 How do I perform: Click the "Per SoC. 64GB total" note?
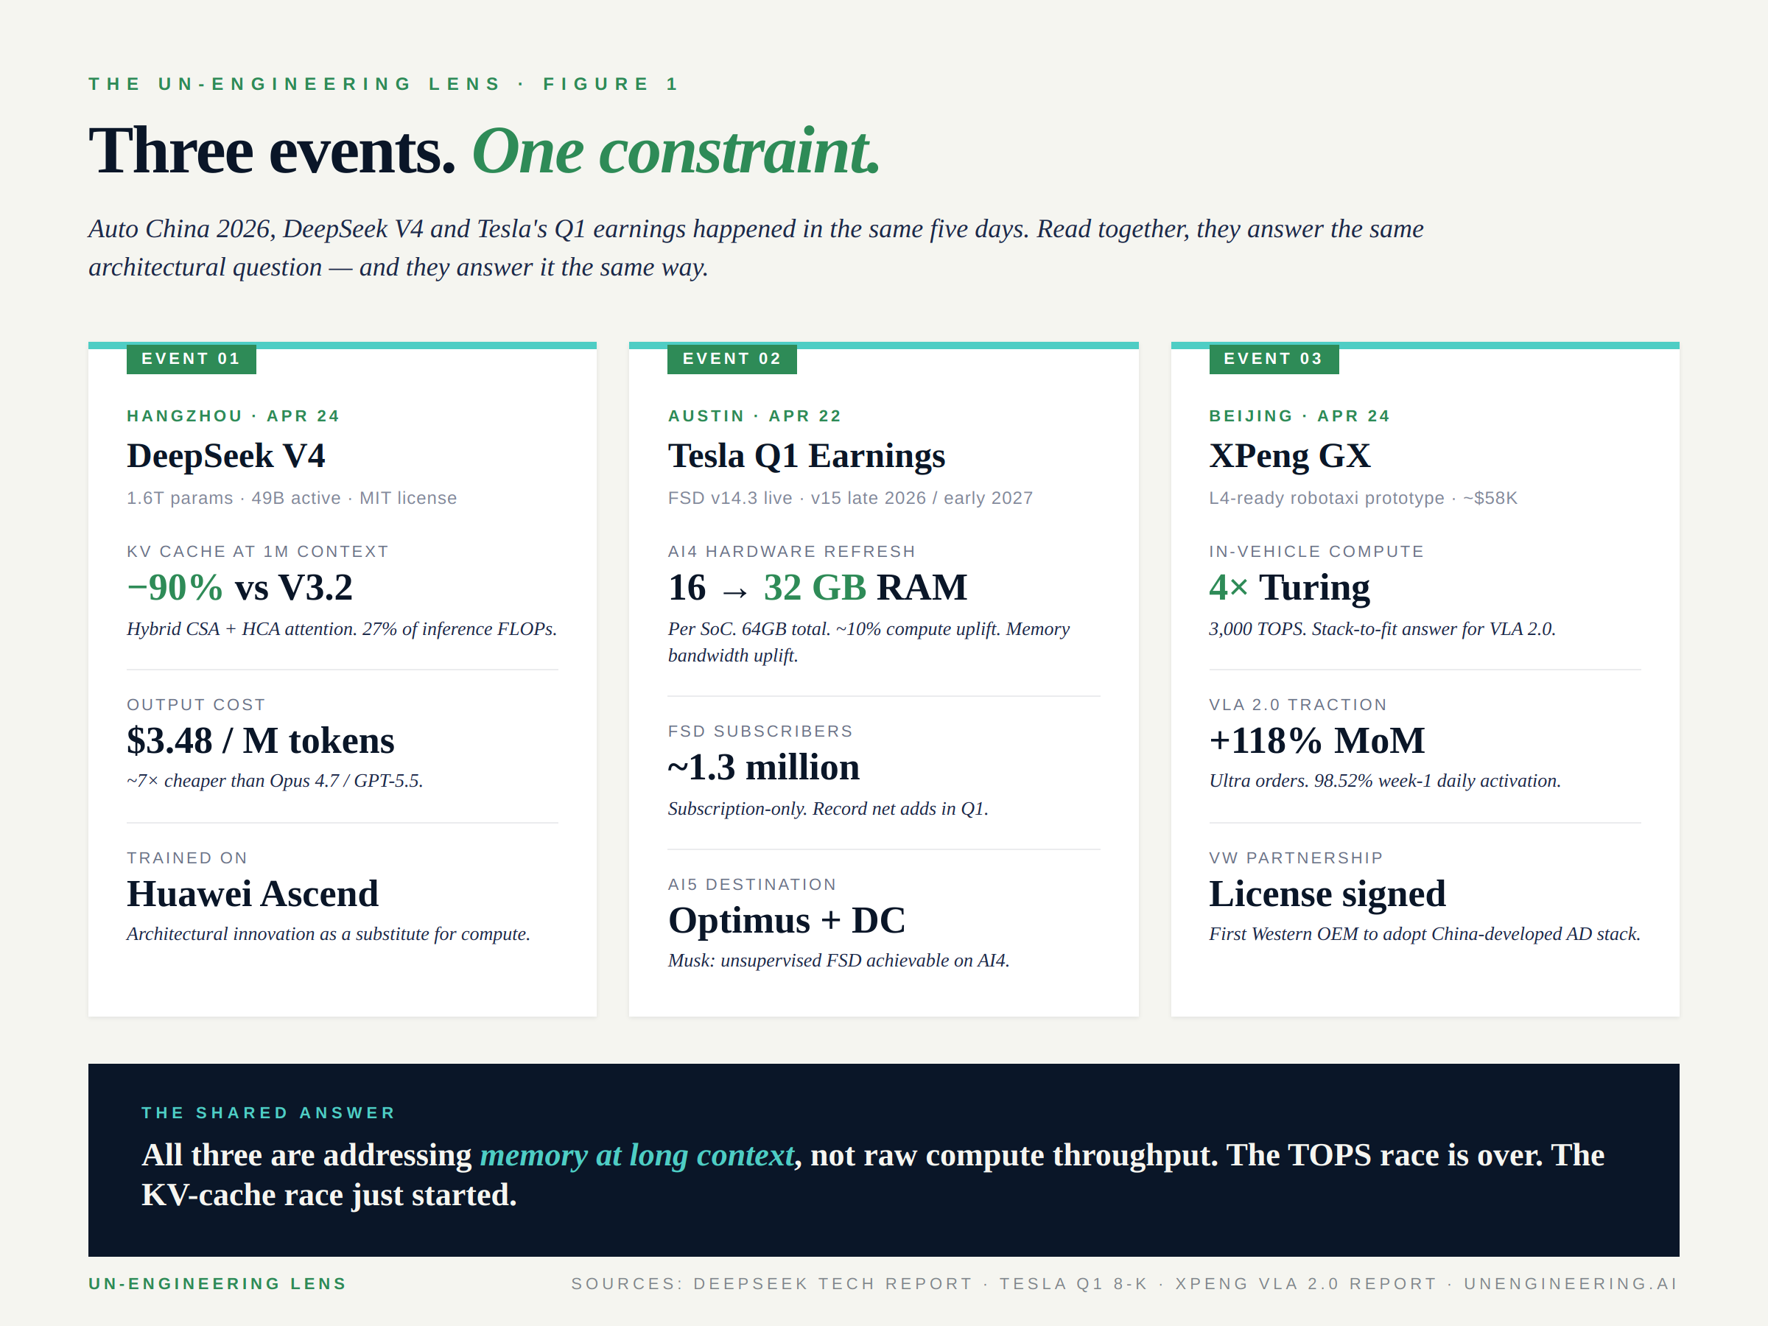pos(869,642)
